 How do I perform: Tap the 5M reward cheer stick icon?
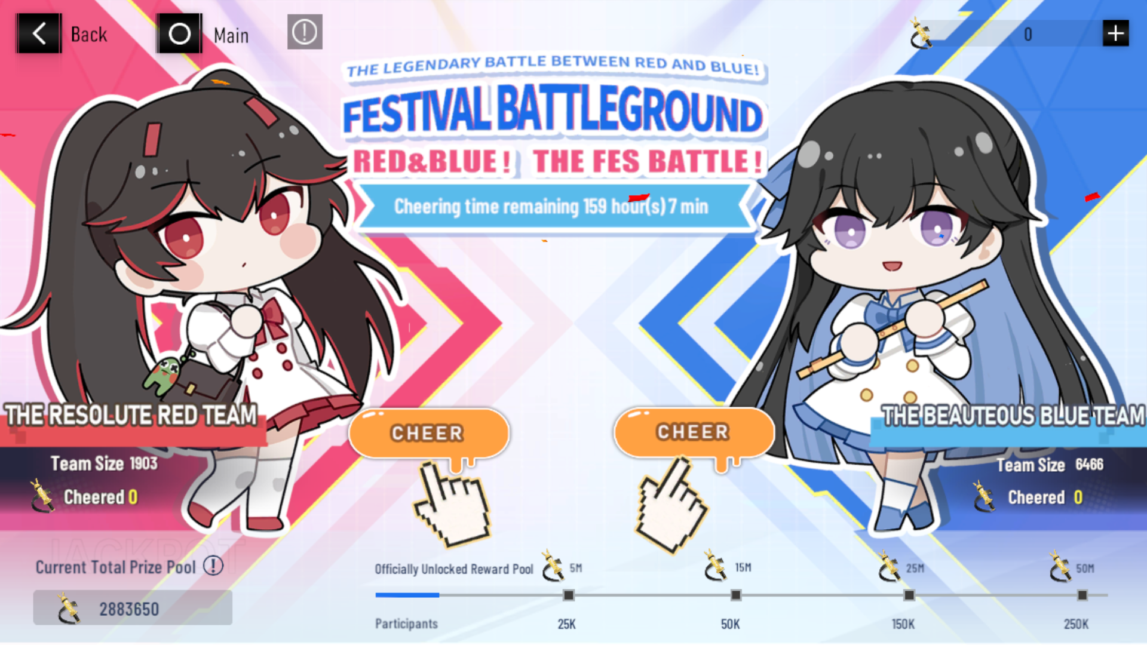(x=553, y=566)
